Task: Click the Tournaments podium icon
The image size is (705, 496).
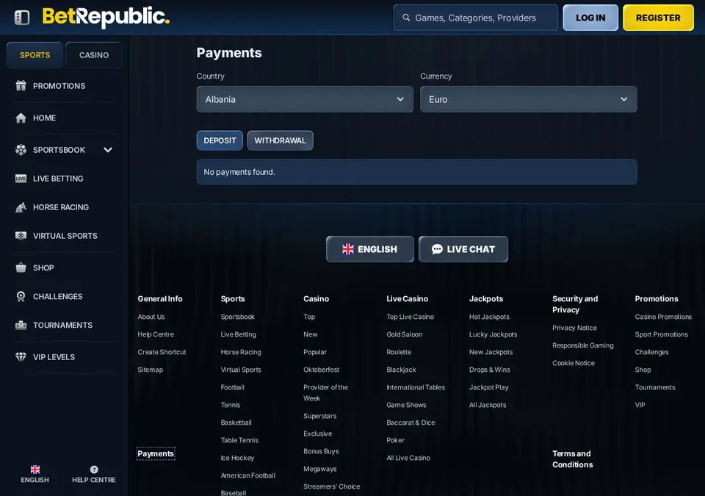Action: tap(21, 325)
